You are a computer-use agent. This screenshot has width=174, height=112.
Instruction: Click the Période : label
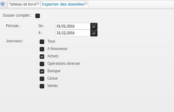click(13, 26)
